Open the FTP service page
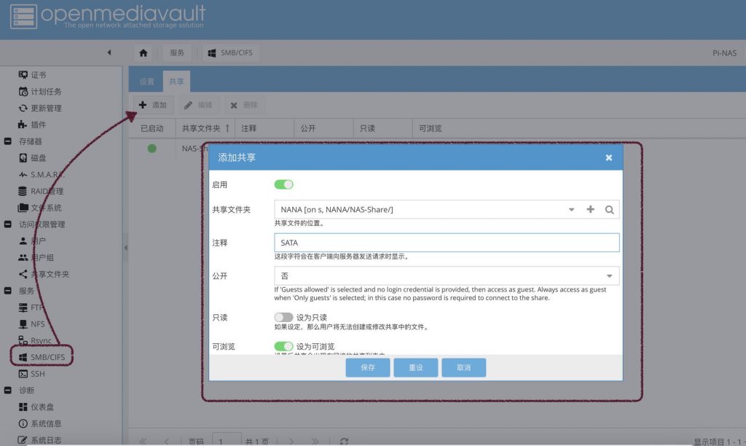 31,308
